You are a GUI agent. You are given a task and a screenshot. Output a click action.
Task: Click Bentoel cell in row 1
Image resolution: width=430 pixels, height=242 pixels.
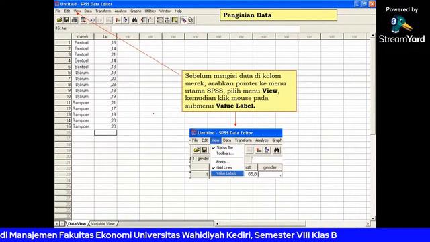coord(83,43)
